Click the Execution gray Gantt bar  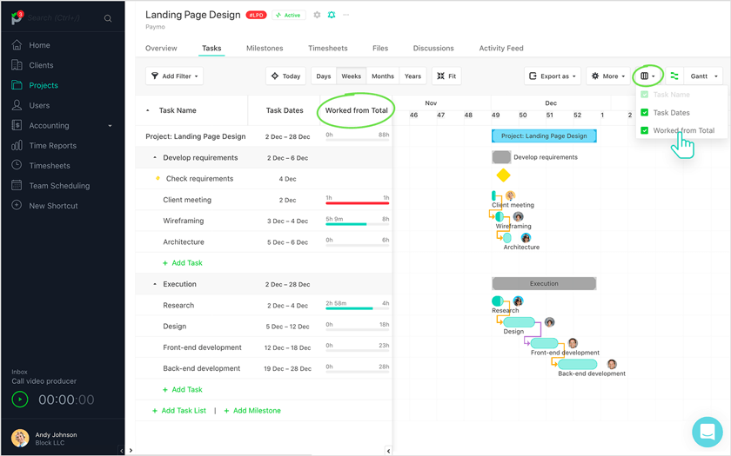coord(544,283)
